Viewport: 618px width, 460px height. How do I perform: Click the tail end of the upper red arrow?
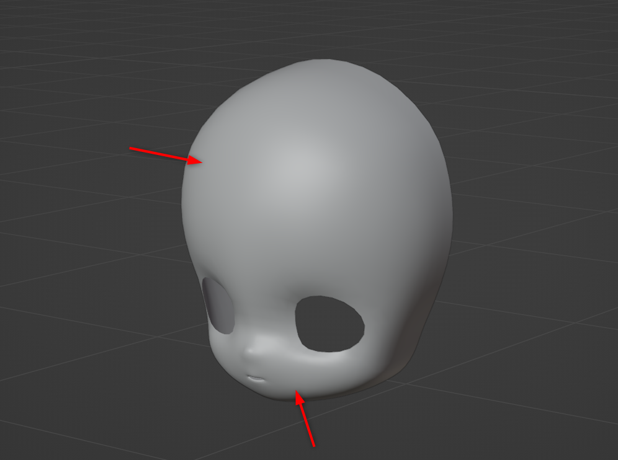tap(130, 148)
